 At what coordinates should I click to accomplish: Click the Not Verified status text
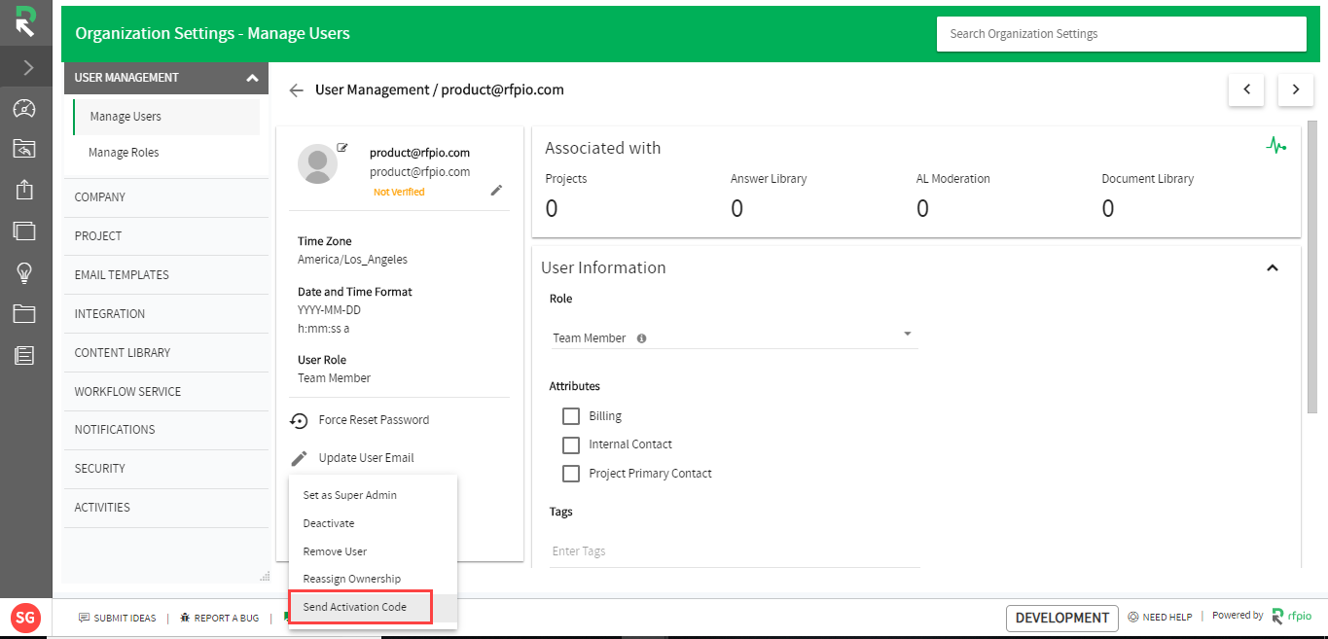[x=399, y=193]
